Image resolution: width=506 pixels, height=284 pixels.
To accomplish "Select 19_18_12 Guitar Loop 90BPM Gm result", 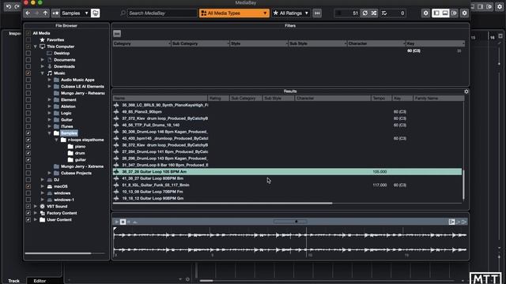I will tap(153, 198).
